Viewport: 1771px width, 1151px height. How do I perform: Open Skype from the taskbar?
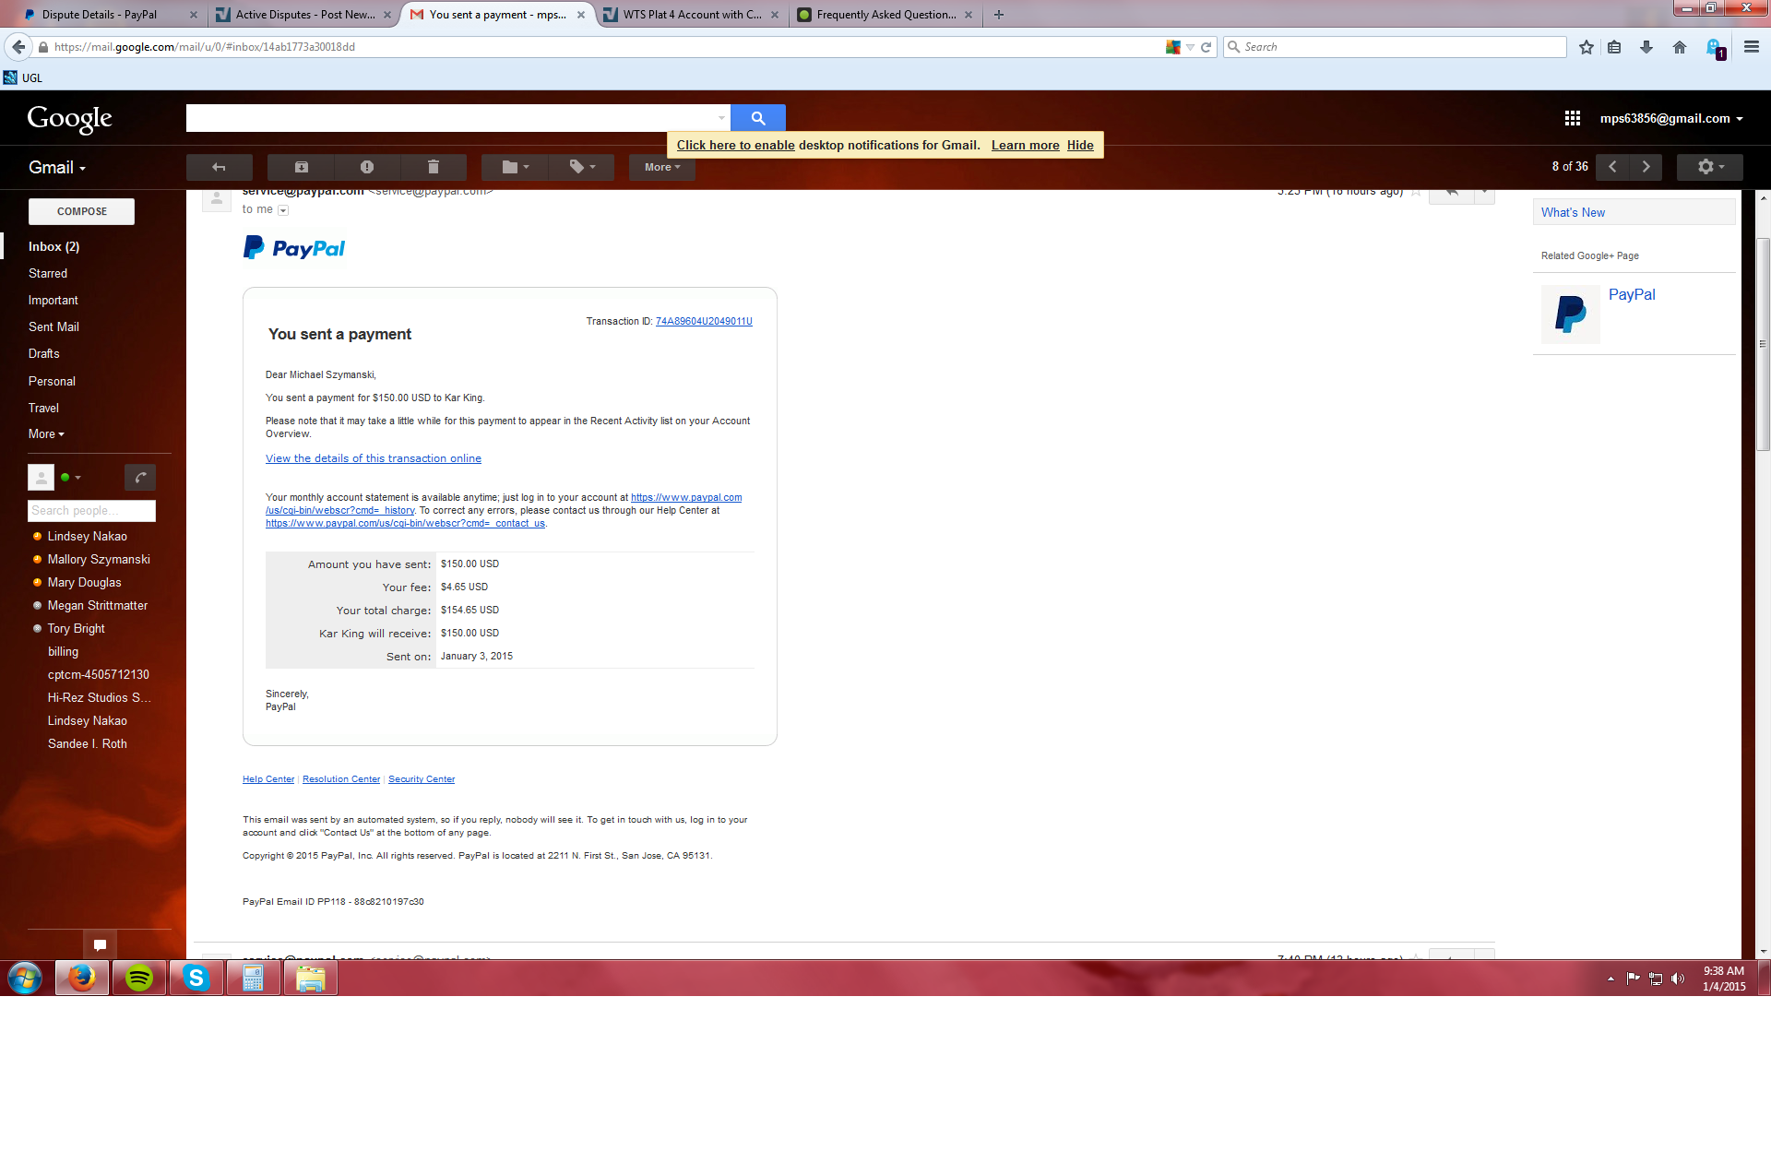click(196, 978)
